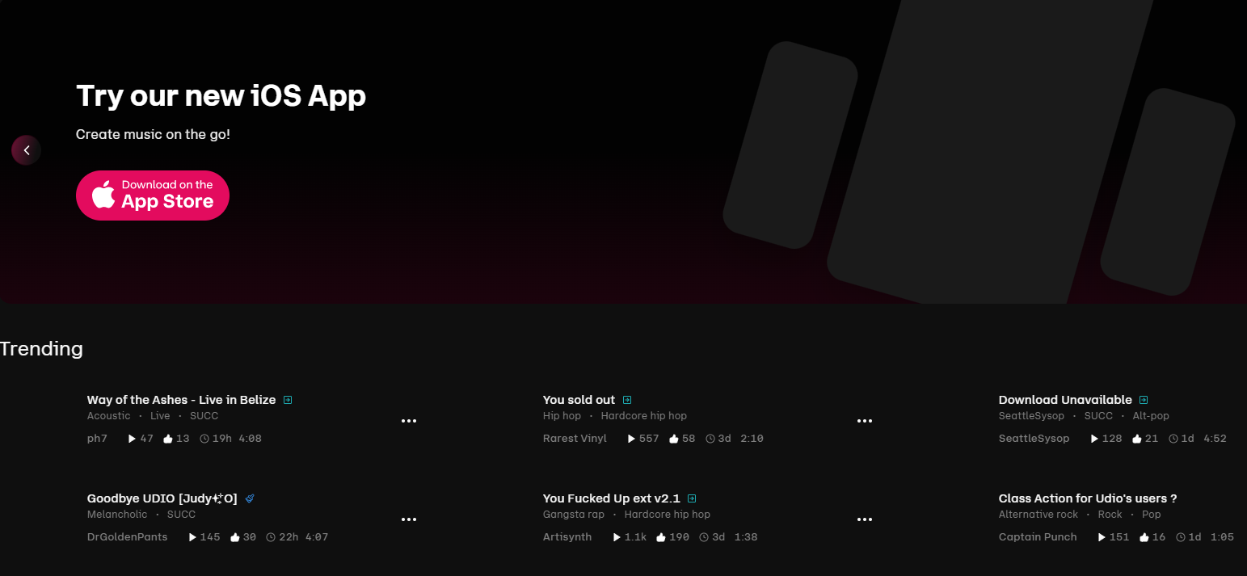Select the Hardcore hip hop tag under You sold out
Image resolution: width=1247 pixels, height=576 pixels.
tap(644, 416)
